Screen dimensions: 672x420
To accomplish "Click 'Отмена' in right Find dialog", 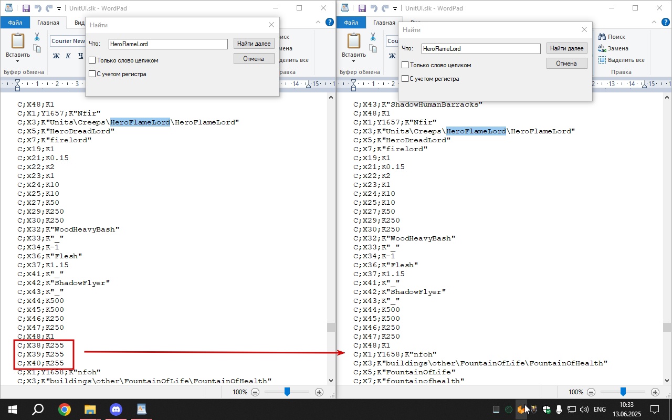I will (567, 64).
